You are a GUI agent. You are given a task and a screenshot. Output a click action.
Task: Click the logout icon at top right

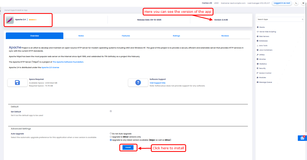(x=303, y=3)
